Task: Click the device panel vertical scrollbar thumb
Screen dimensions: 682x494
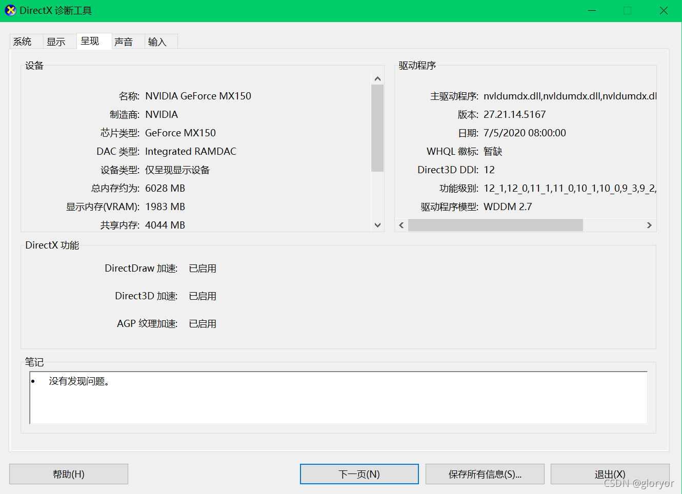Action: tap(377, 128)
